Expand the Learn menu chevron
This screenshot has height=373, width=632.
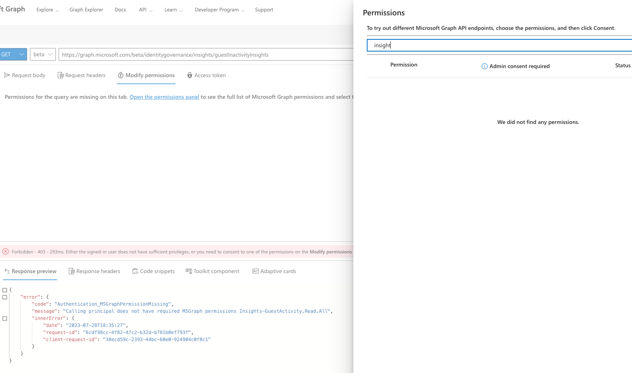pos(182,10)
